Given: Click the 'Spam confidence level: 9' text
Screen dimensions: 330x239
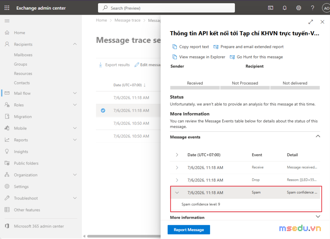Looking at the screenshot, I should [201, 204].
